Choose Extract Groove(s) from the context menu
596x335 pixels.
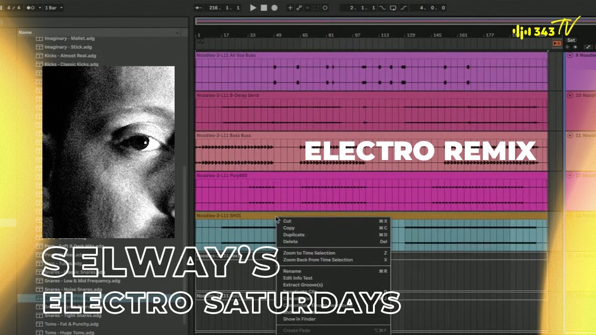pyautogui.click(x=333, y=285)
